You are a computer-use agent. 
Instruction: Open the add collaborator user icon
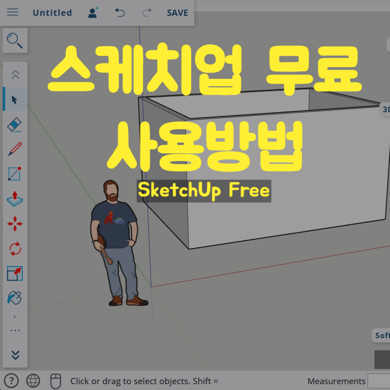93,13
